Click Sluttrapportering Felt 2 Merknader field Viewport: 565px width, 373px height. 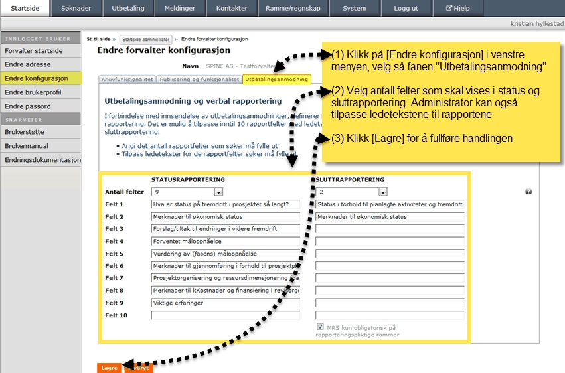pos(390,217)
